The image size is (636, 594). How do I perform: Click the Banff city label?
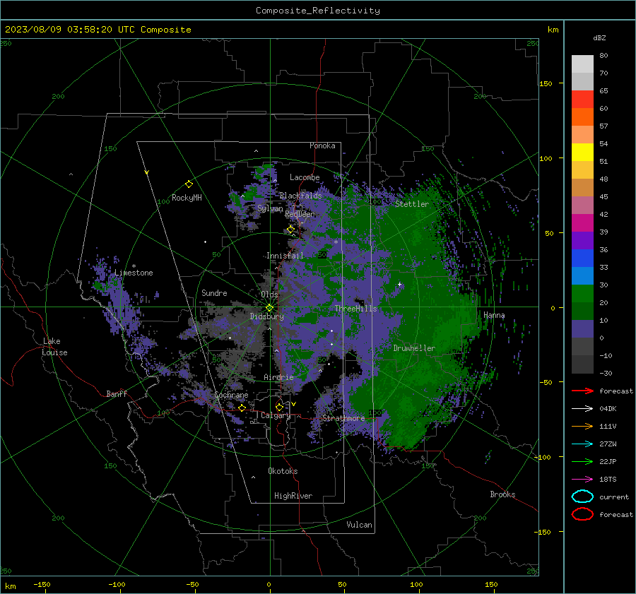tap(117, 393)
